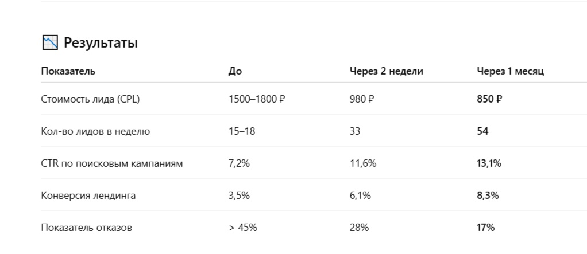Viewport: 587px width, 254px height.
Task: Click the 980 ₽ value
Action: point(362,99)
